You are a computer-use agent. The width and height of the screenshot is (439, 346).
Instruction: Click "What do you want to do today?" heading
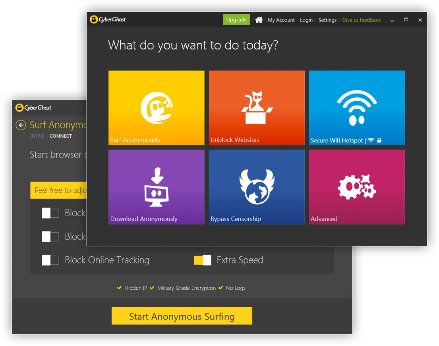[193, 45]
